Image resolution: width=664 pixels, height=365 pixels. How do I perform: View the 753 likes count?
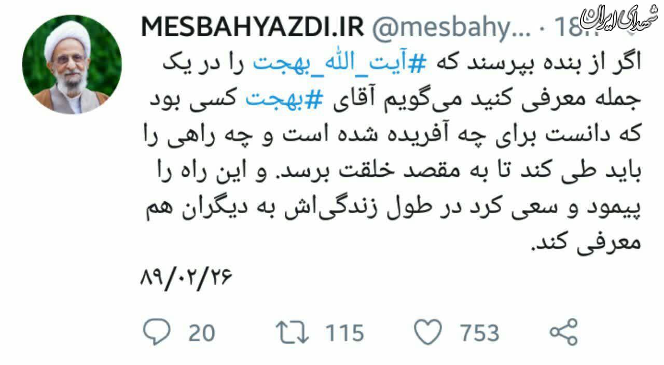[479, 333]
